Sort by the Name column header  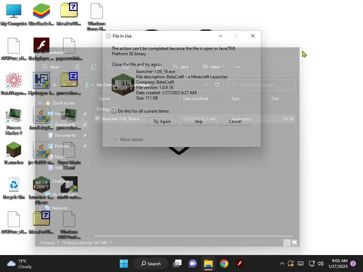tap(105, 98)
